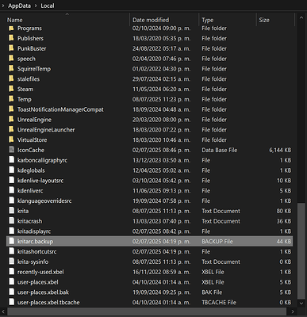Select the file name user-places.xbel.tbcache
Screen dimensions: 307x317
coord(48,302)
